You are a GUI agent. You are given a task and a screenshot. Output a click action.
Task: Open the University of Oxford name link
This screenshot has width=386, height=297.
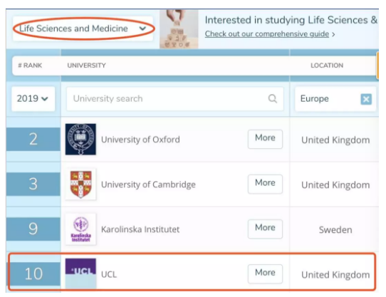(x=140, y=140)
